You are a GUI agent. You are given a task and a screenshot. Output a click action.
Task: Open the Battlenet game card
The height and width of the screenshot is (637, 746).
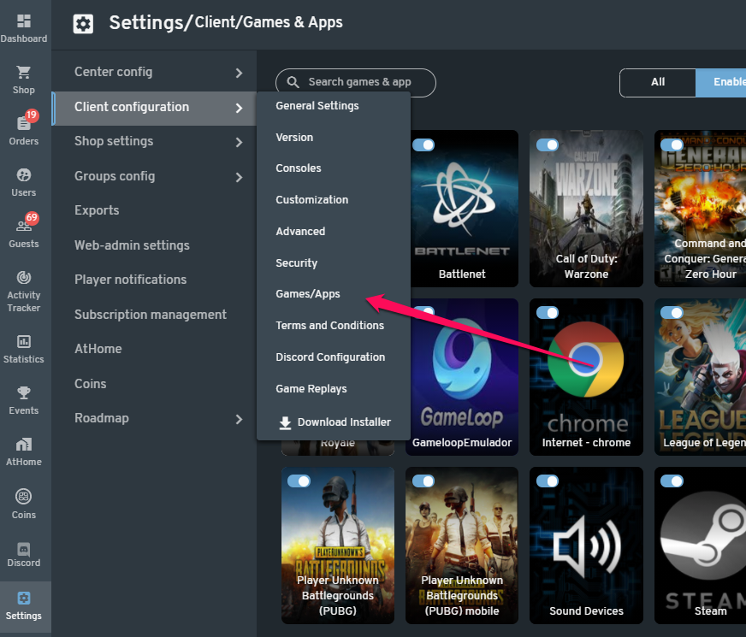(462, 209)
